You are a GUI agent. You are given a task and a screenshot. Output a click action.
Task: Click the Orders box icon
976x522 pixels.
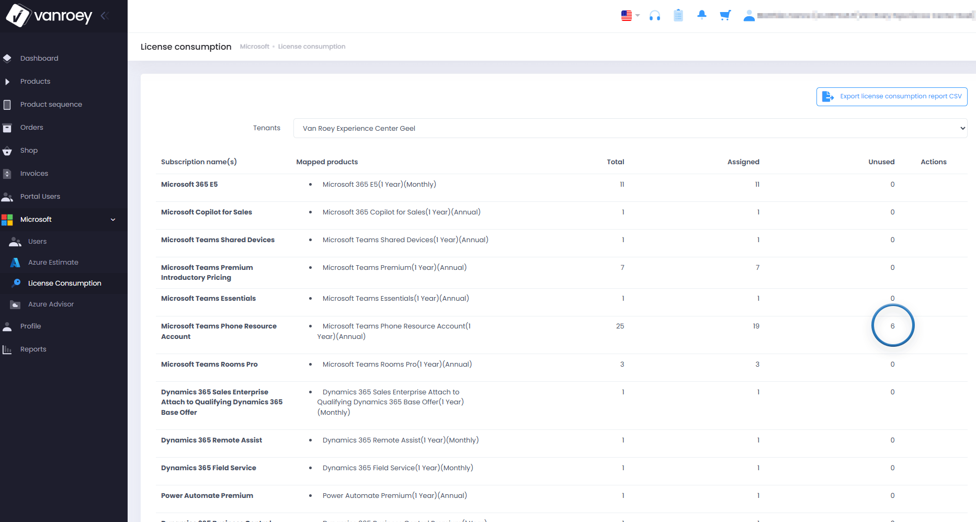pyautogui.click(x=7, y=127)
